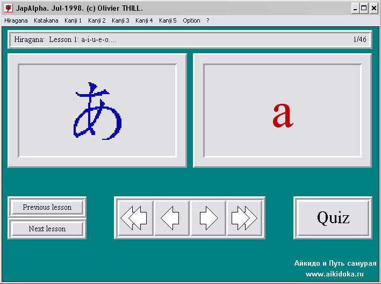Open the Kanji 4 menu

(144, 20)
